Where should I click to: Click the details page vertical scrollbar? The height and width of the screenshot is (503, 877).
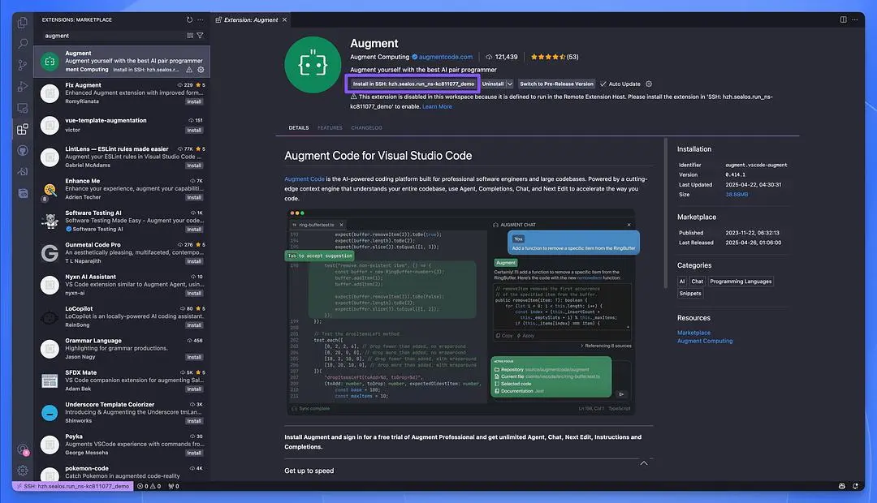click(666, 213)
